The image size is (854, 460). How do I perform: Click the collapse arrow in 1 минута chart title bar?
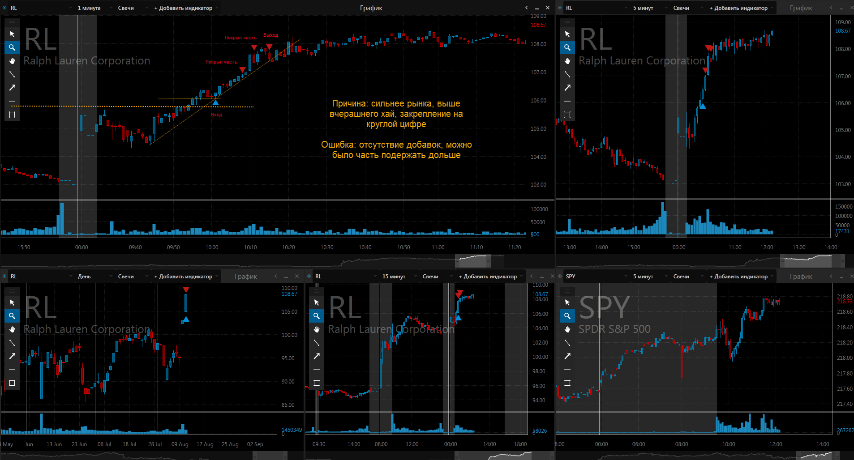click(x=527, y=8)
